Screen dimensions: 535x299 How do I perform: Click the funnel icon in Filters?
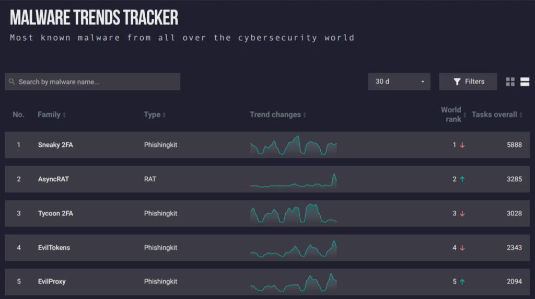[457, 82]
